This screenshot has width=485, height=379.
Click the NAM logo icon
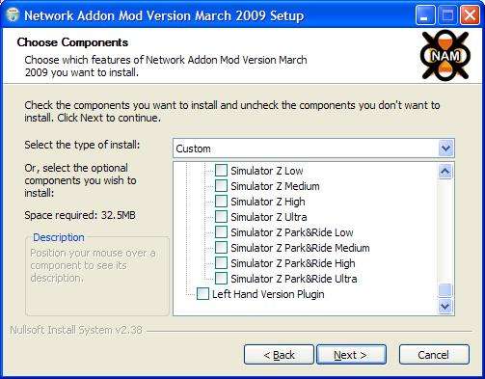click(445, 55)
